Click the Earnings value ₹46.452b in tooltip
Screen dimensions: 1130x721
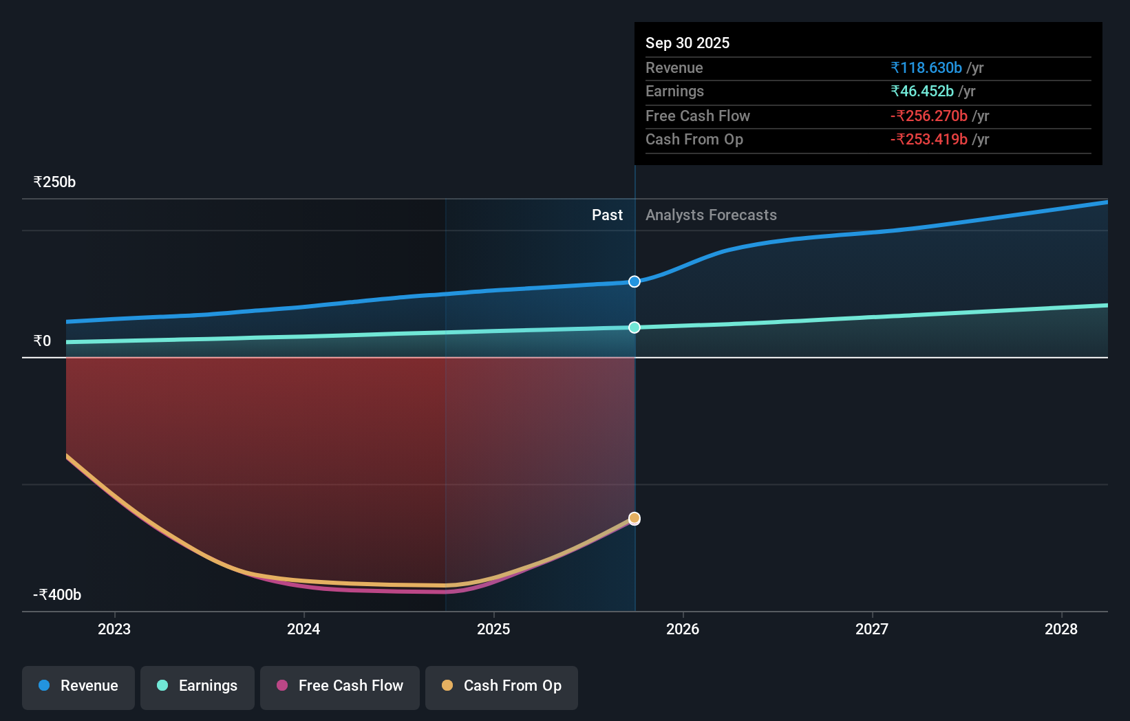(921, 91)
